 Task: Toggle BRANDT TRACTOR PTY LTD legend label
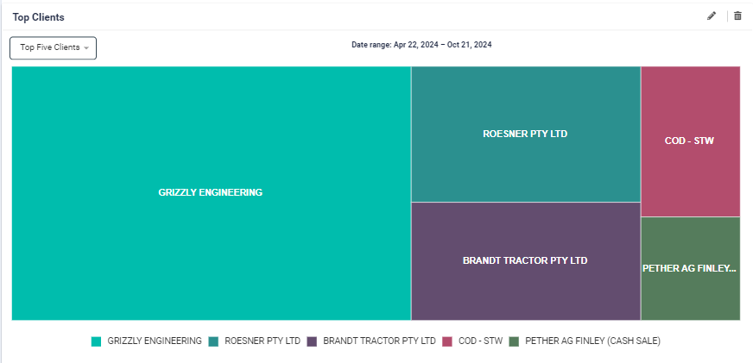(379, 341)
